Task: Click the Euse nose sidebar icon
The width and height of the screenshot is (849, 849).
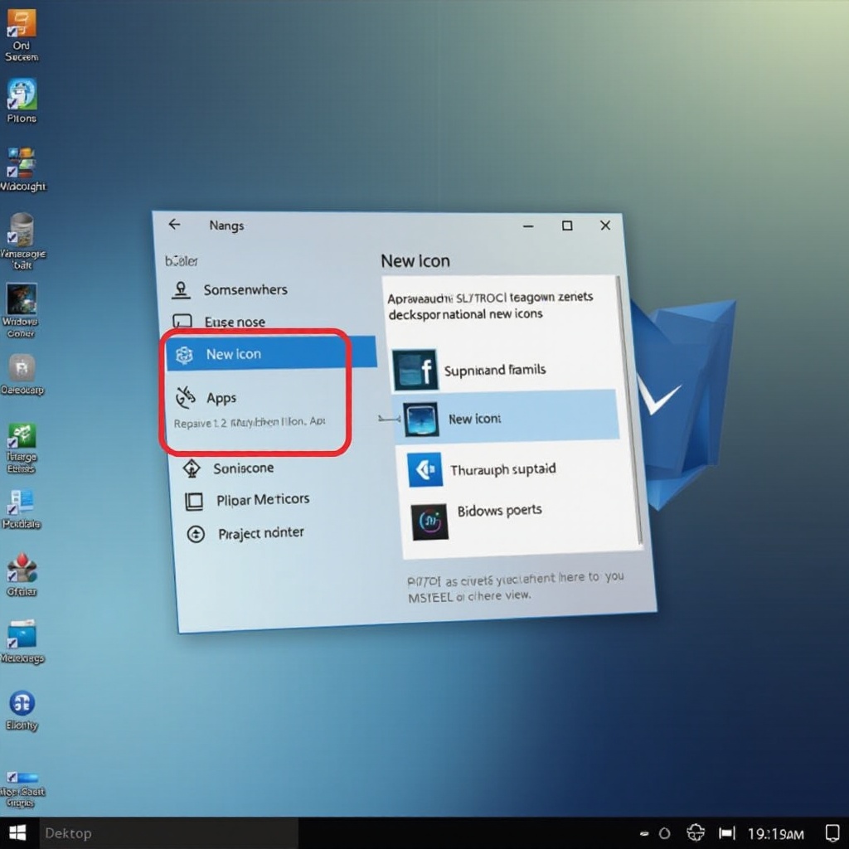Action: pos(182,322)
